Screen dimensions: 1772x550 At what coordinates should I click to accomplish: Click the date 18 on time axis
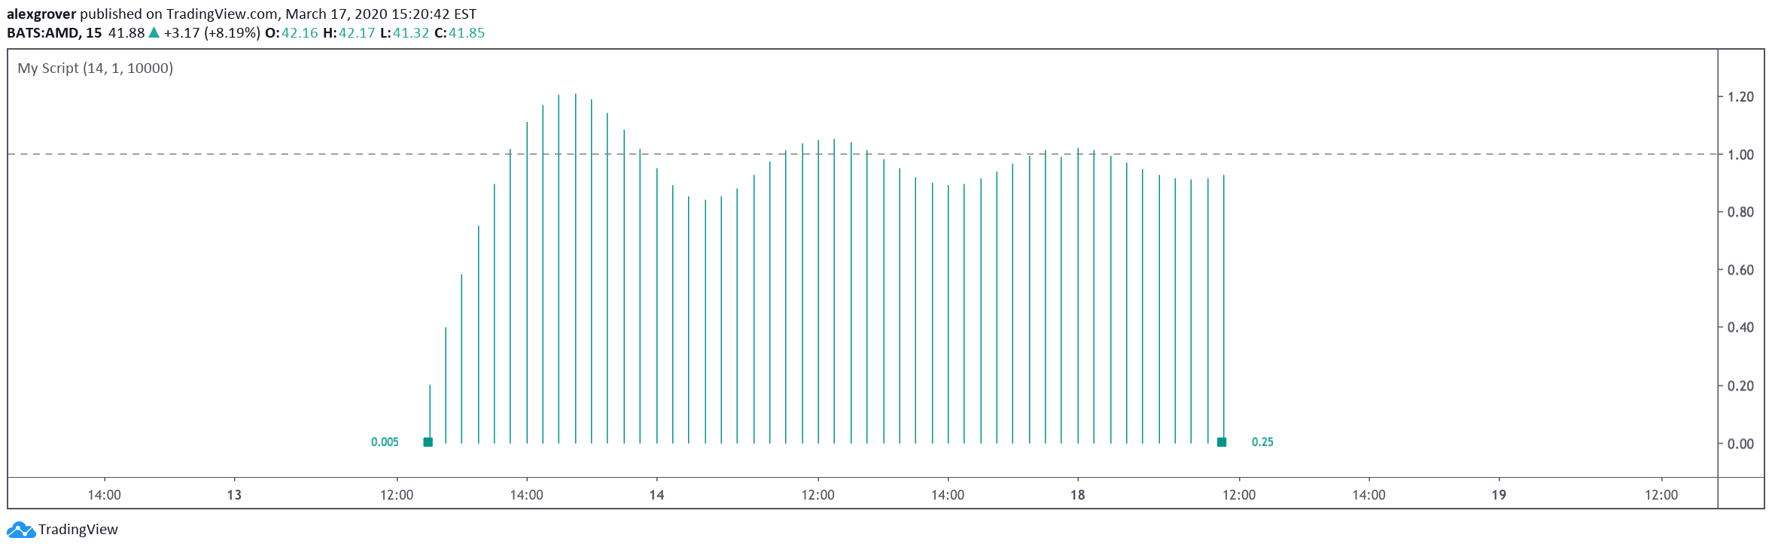(1077, 495)
